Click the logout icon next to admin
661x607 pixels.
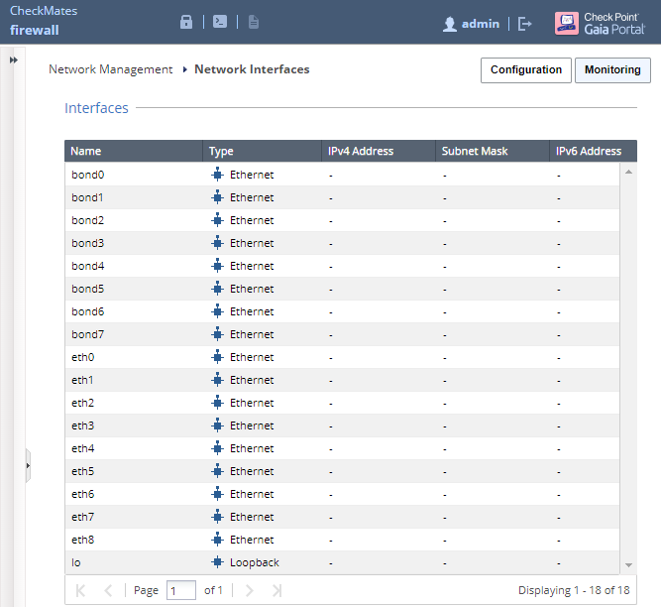[525, 24]
